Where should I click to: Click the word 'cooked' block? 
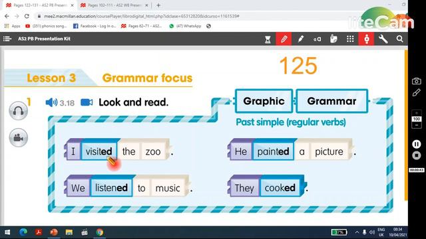coord(280,187)
